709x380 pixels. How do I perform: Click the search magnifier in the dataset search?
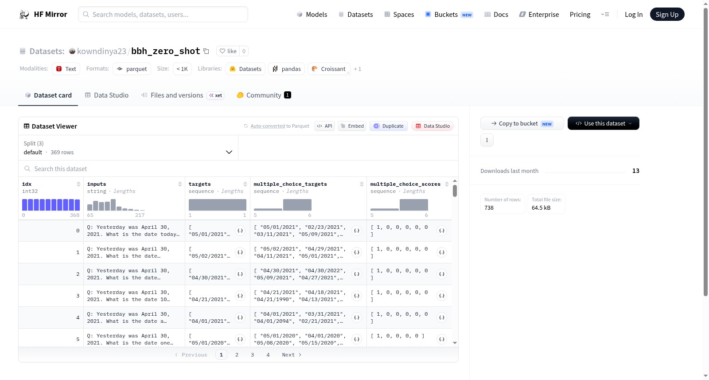[27, 169]
